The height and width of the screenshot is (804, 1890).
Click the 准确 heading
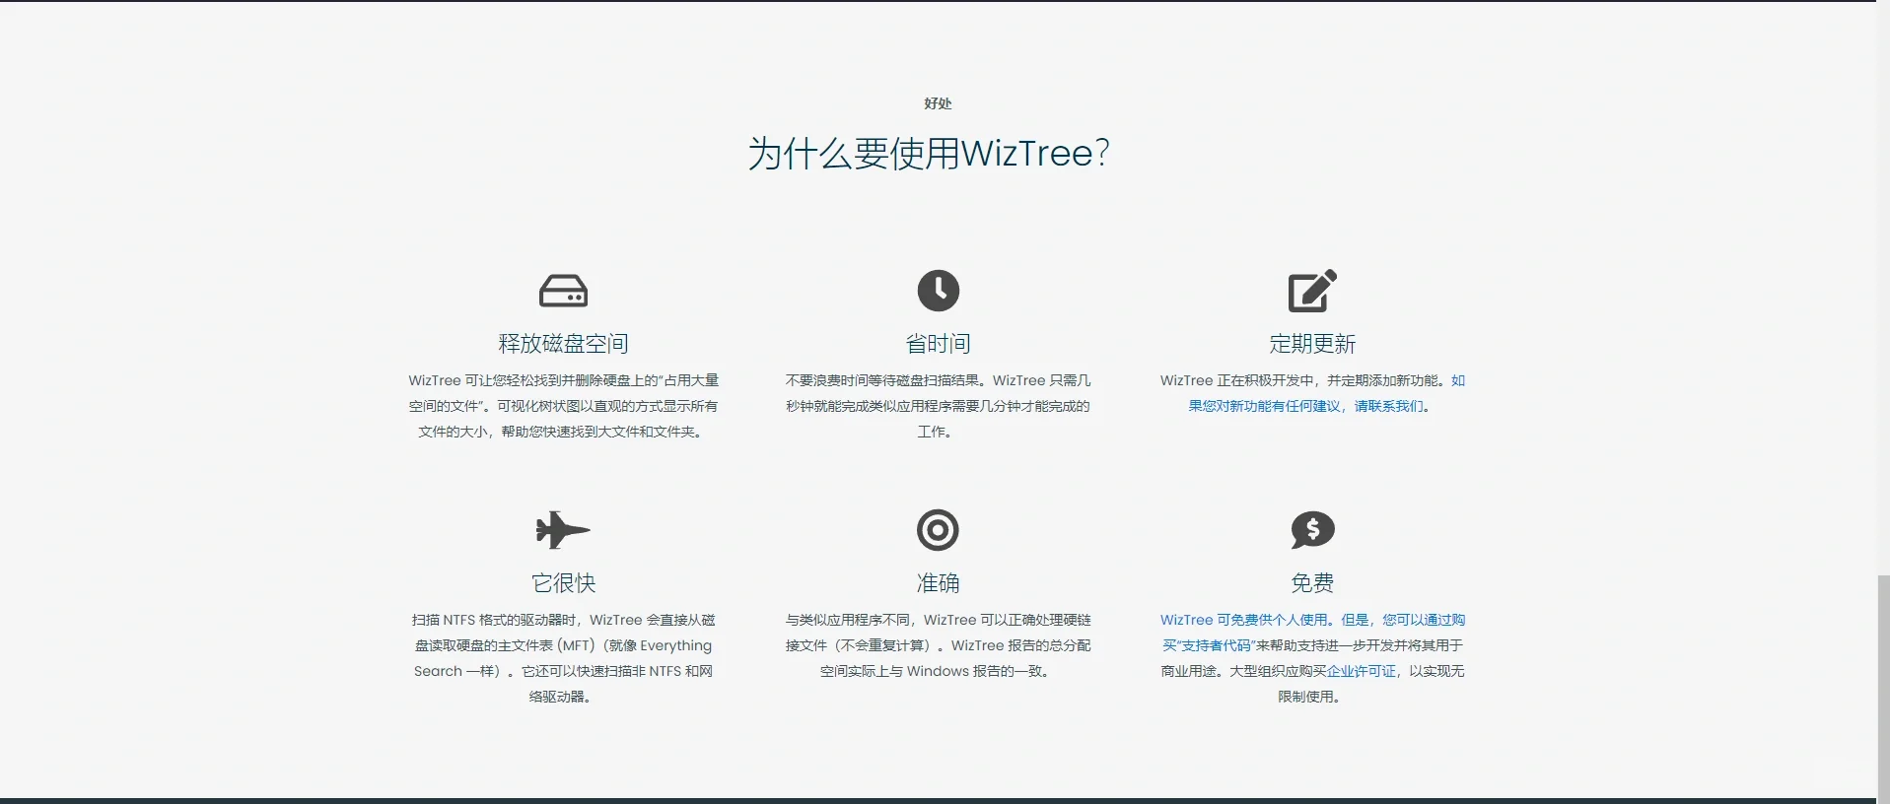tap(938, 582)
